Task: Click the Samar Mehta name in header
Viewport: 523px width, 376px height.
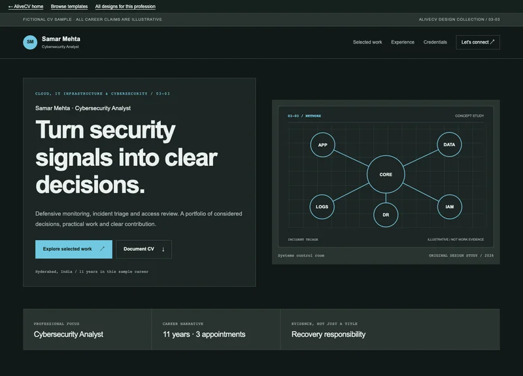Action: [61, 39]
